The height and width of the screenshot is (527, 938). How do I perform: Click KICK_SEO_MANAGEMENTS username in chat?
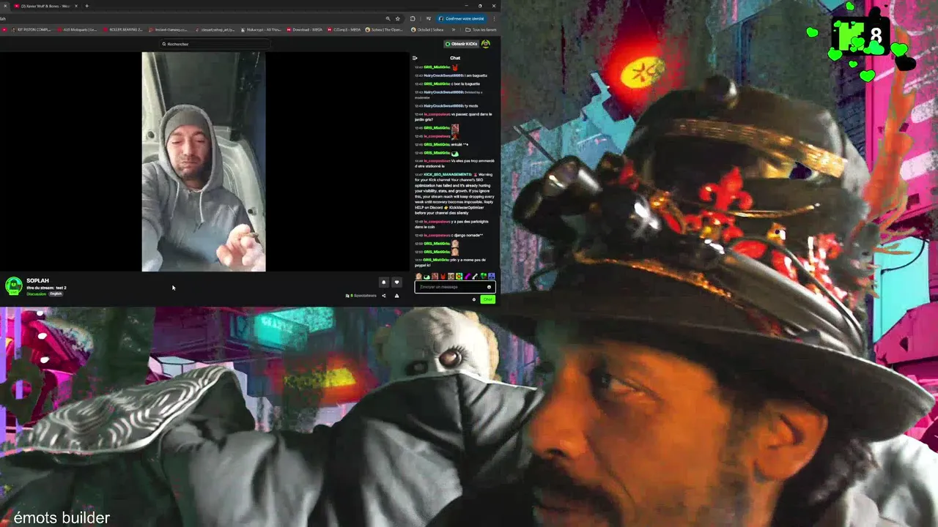[448, 174]
